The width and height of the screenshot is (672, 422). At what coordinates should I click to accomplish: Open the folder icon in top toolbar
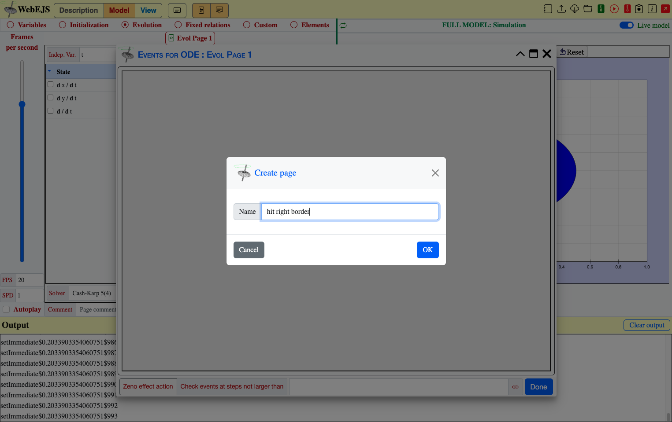588,9
